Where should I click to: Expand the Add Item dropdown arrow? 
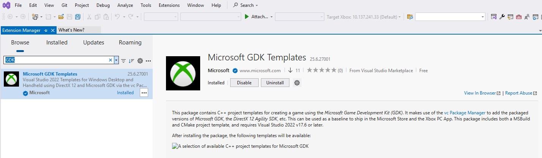tap(55, 17)
